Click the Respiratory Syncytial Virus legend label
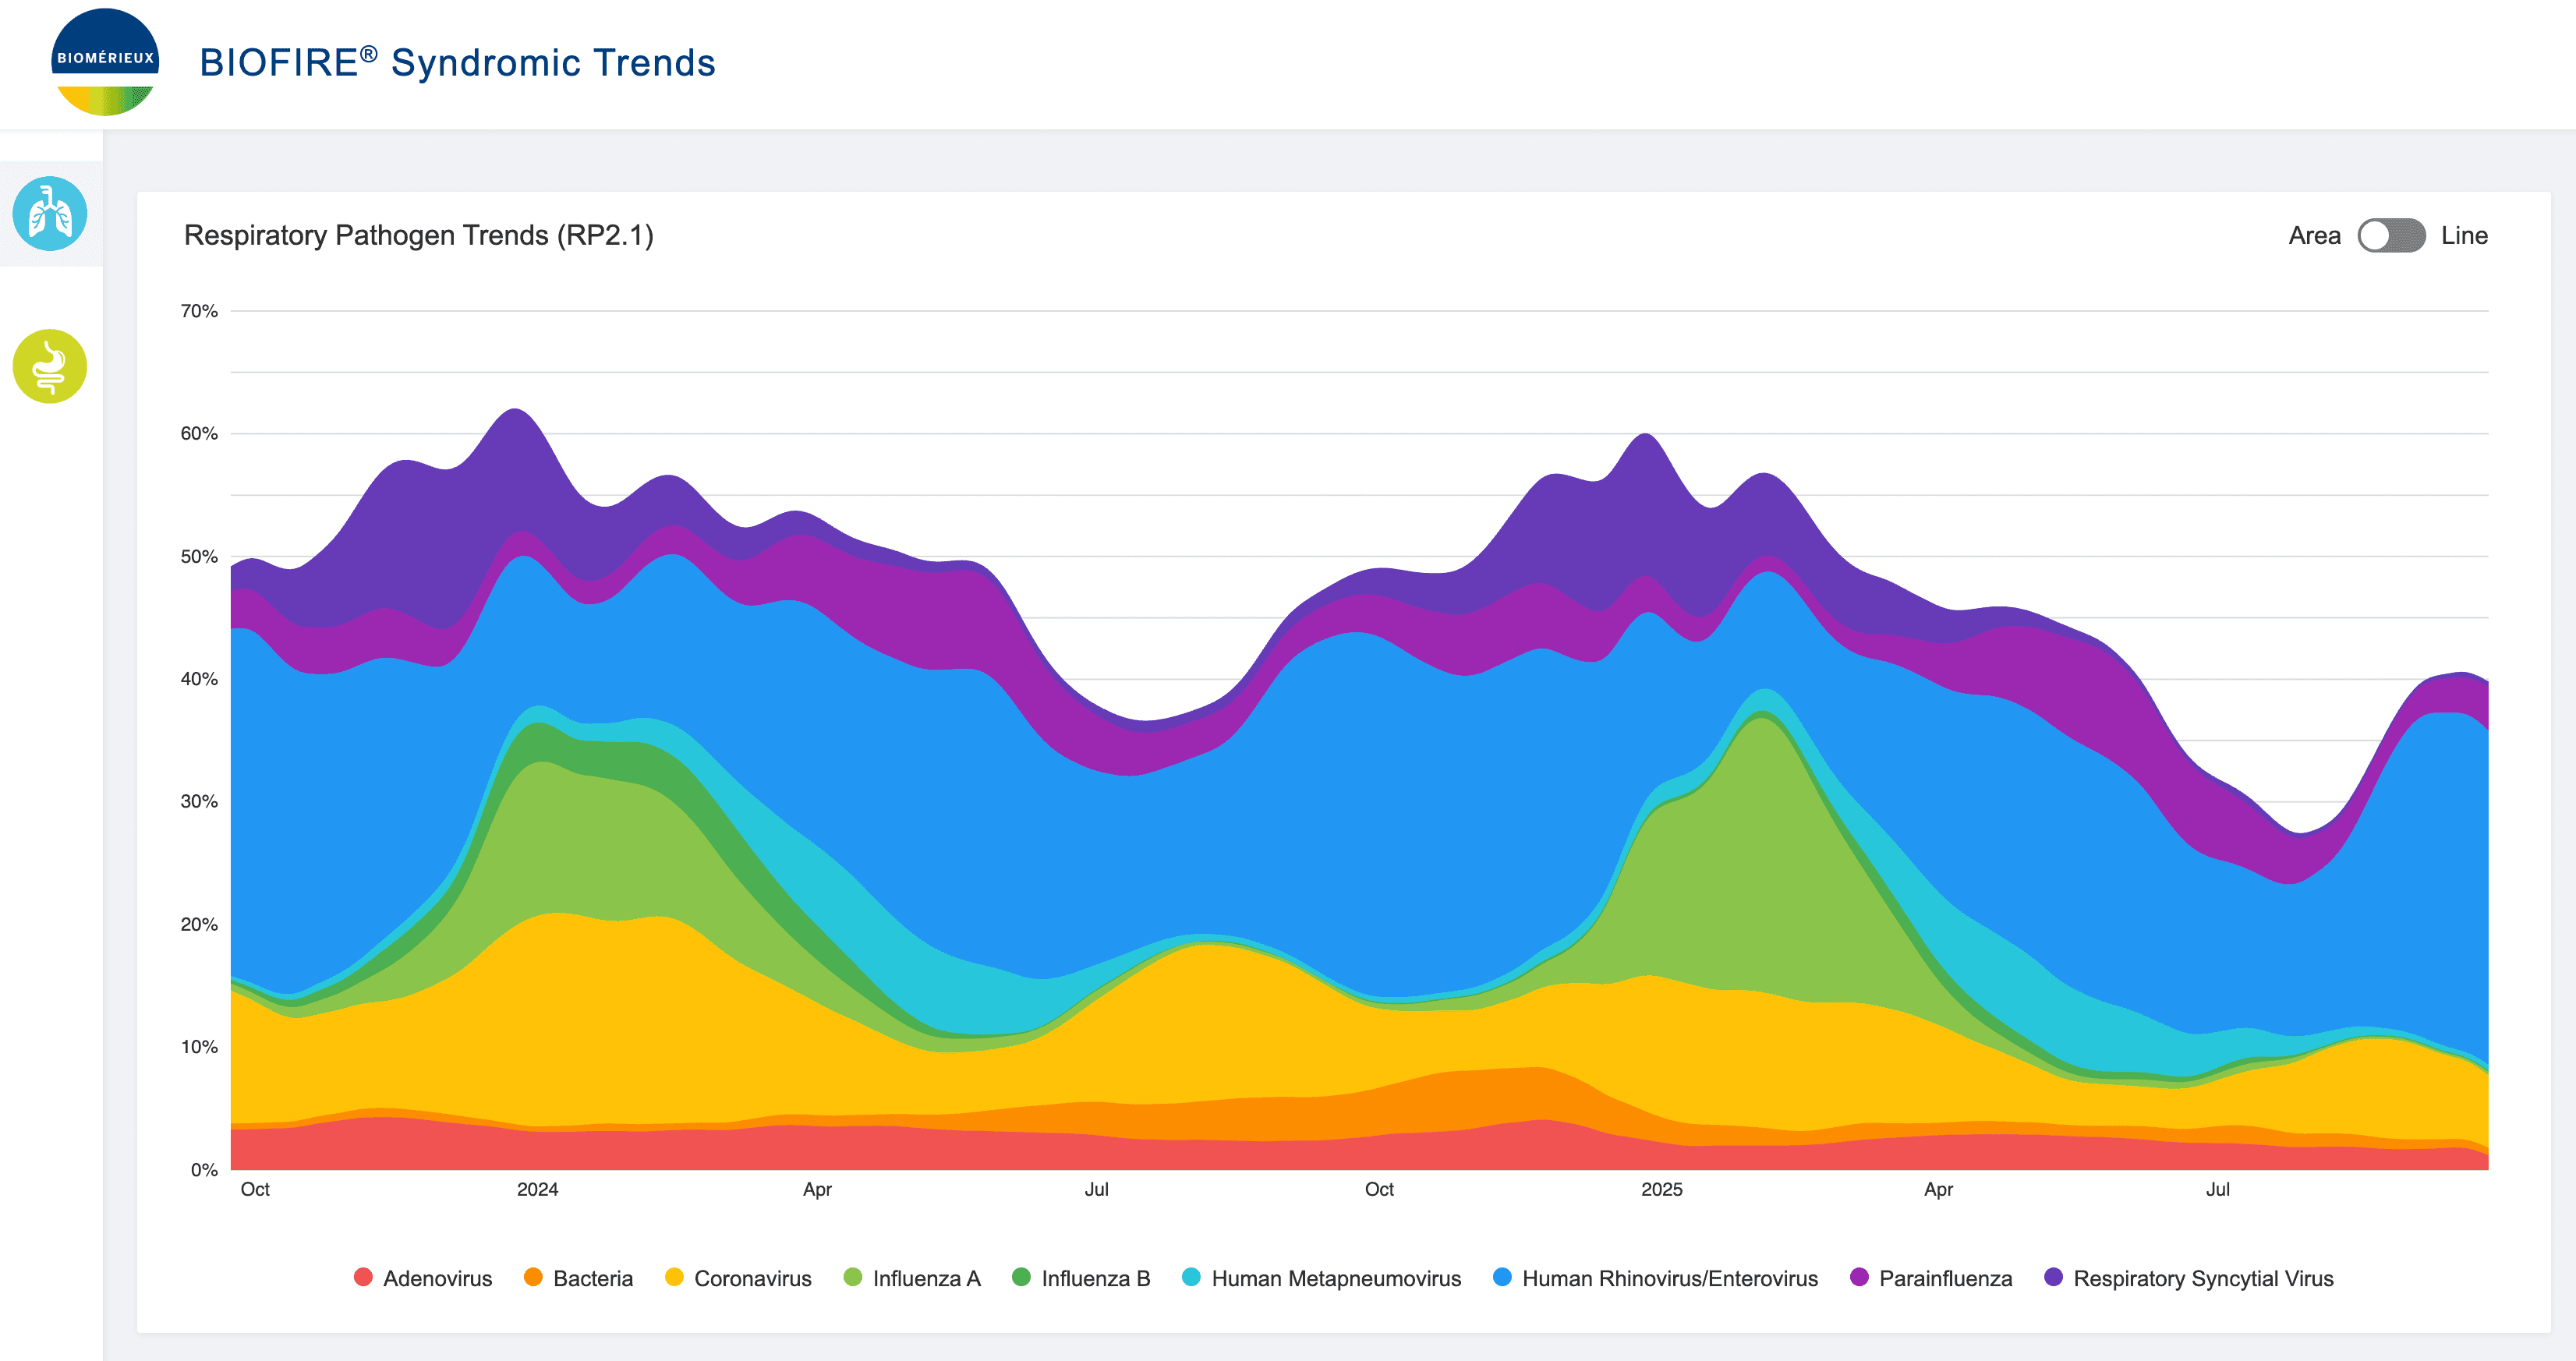Viewport: 2576px width, 1361px height. (x=2202, y=1278)
